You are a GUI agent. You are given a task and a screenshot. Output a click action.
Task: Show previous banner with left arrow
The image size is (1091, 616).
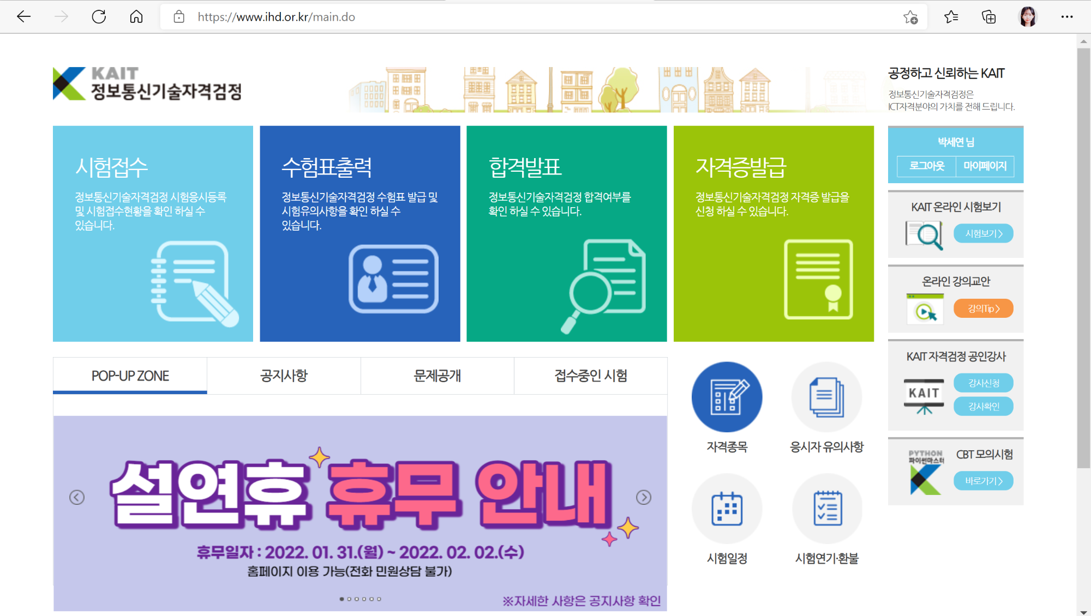[x=77, y=497]
